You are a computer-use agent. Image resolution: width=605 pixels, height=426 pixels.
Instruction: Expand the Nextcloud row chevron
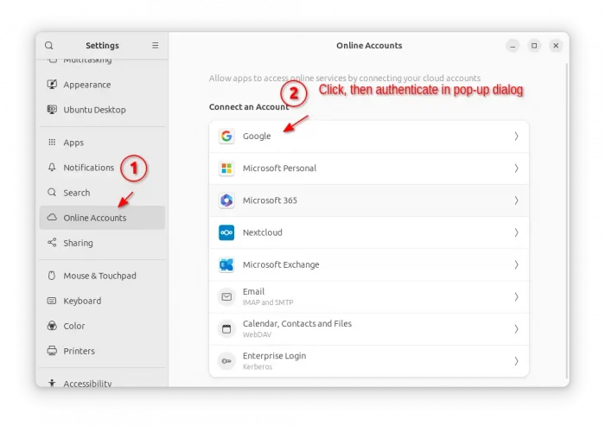pyautogui.click(x=516, y=232)
